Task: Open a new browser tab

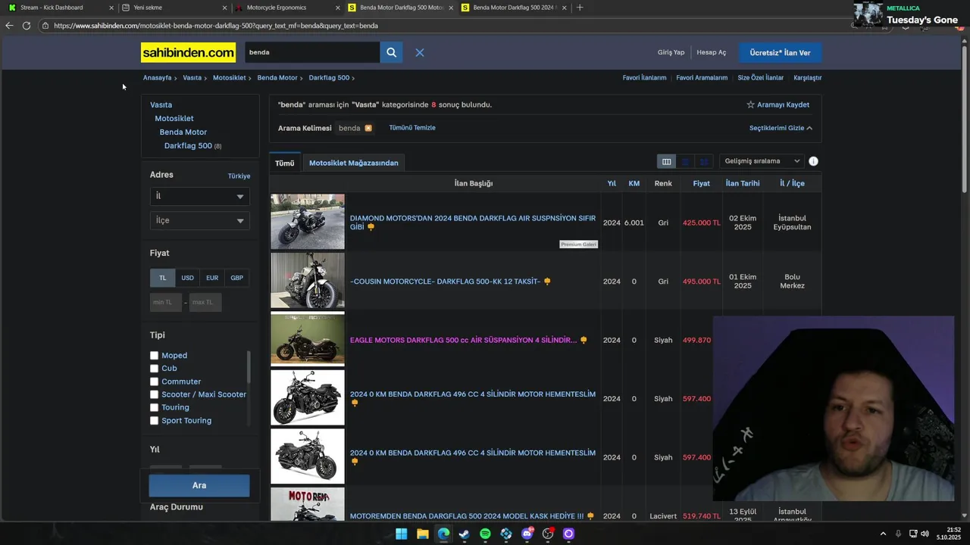Action: click(x=580, y=8)
